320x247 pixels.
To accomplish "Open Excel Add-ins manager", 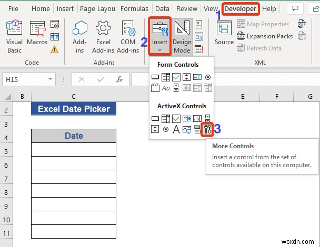I will [x=103, y=37].
